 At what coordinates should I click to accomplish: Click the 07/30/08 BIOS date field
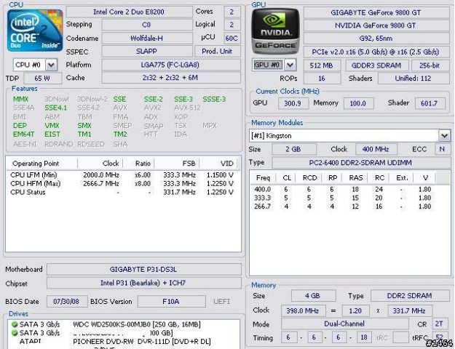pyautogui.click(x=66, y=302)
